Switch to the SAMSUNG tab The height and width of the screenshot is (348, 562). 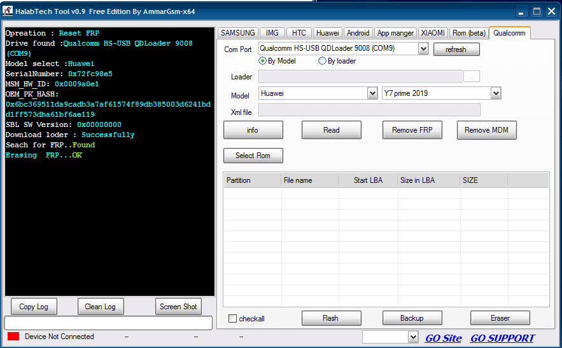pyautogui.click(x=237, y=33)
